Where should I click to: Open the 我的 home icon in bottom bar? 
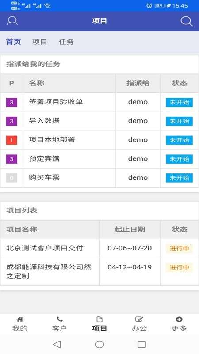click(x=20, y=319)
